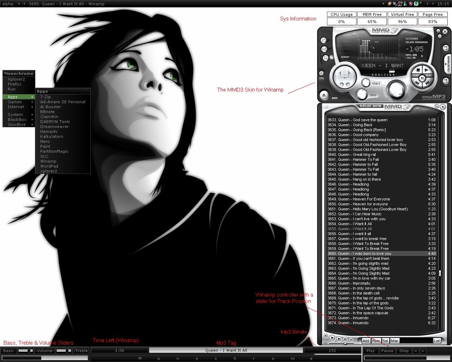This screenshot has width=452, height=362.
Task: Toggle the Shuffle button on player
Action: coord(324,49)
